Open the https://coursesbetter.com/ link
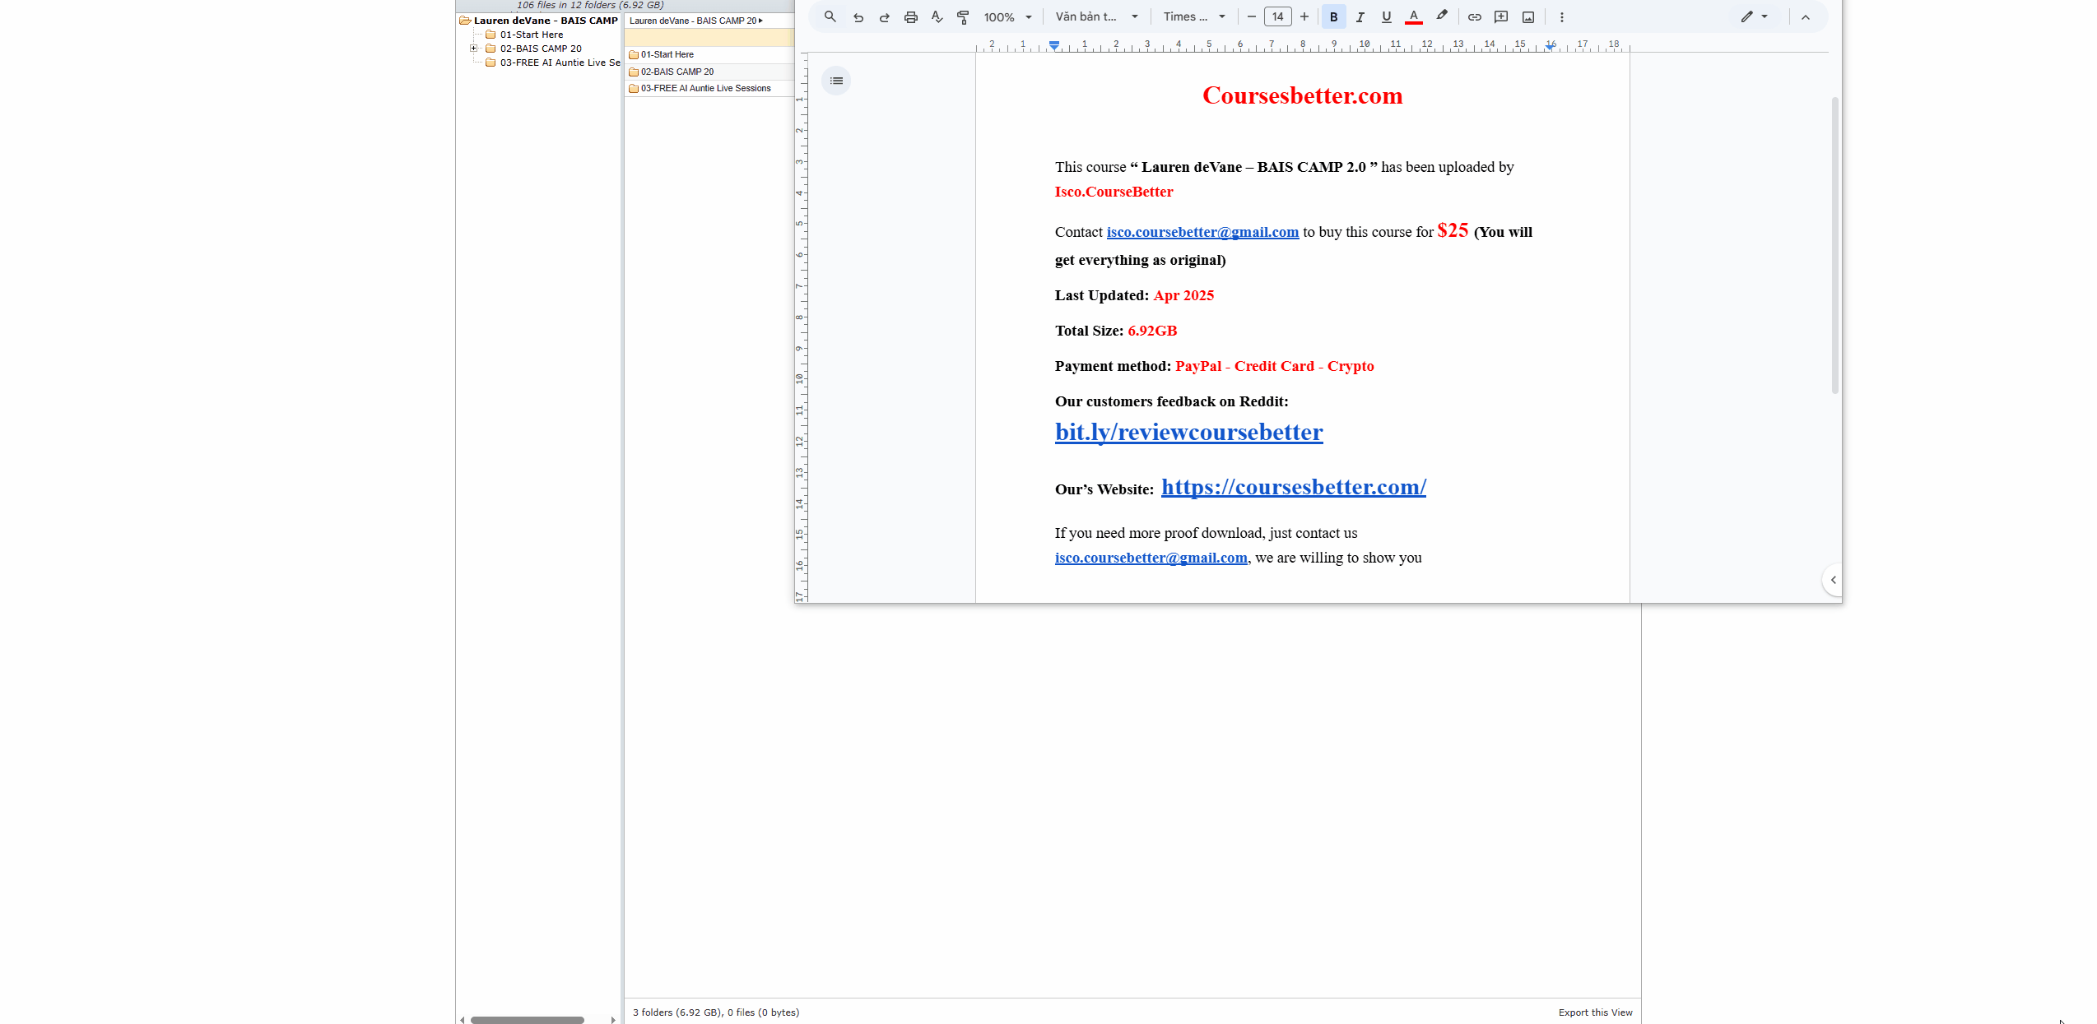Screen dimensions: 2097x1024 point(1294,487)
